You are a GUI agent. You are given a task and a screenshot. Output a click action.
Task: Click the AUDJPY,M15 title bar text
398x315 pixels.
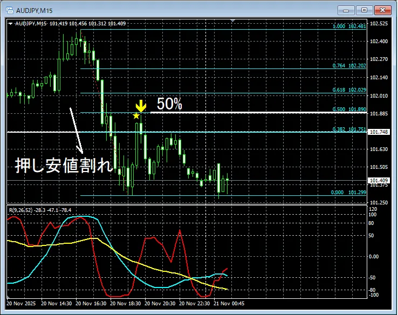pos(35,11)
